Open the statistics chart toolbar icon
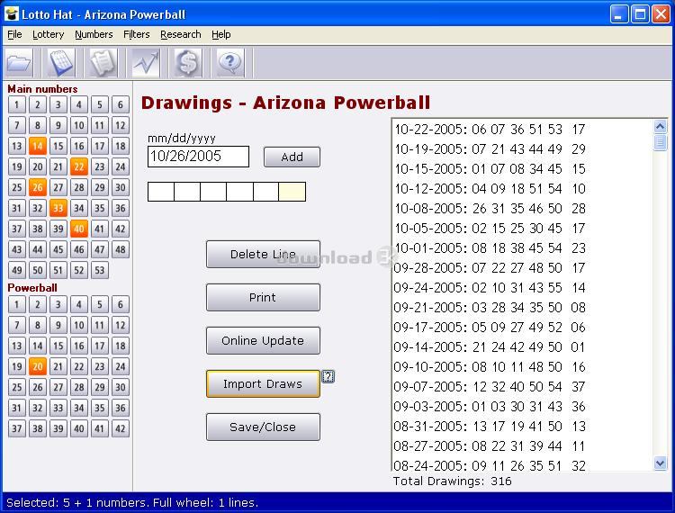Screen dimensions: 675x513 click(146, 63)
